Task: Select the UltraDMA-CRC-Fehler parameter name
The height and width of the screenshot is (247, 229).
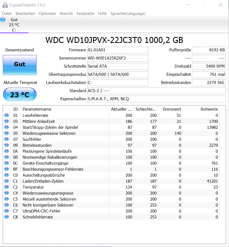Action: click(41, 211)
